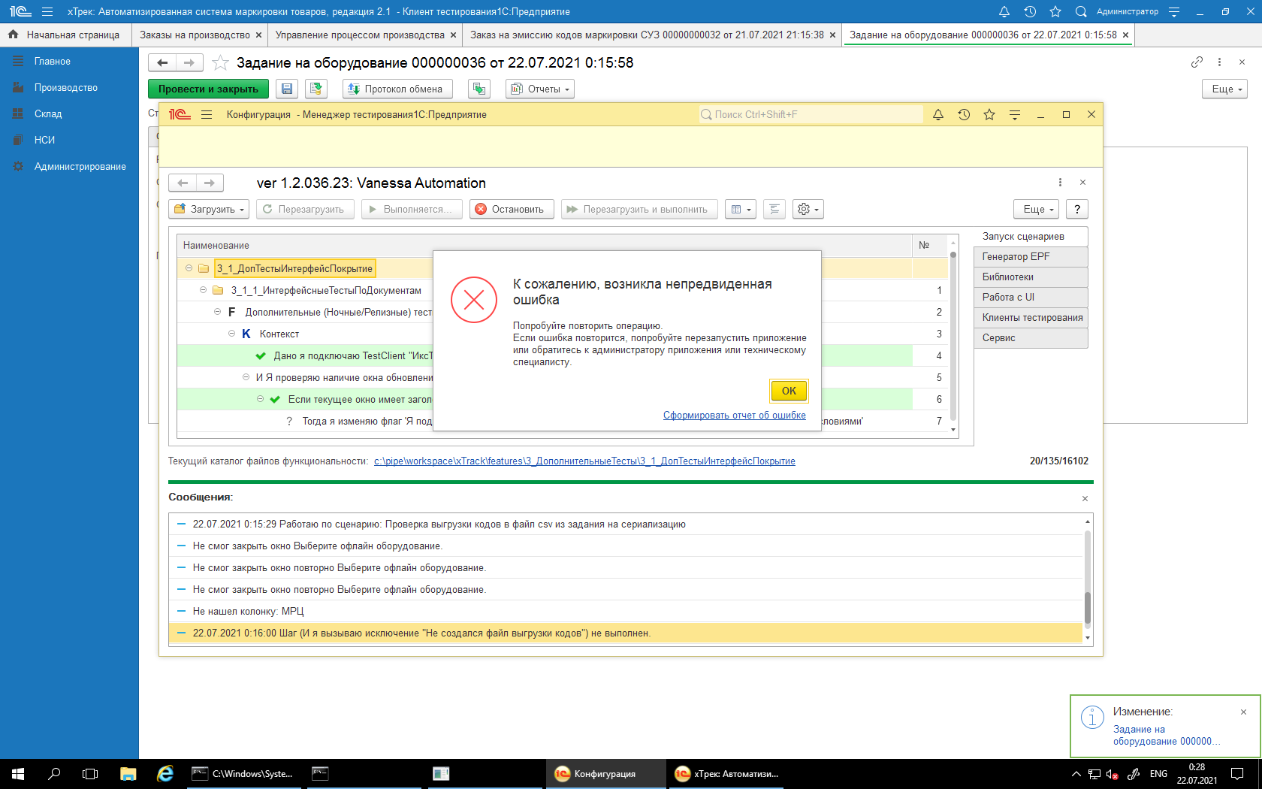Collapse '3_1_1_ИнтерфейсныеТестыПоДокументам' folder
This screenshot has height=789, width=1262.
[x=203, y=290]
